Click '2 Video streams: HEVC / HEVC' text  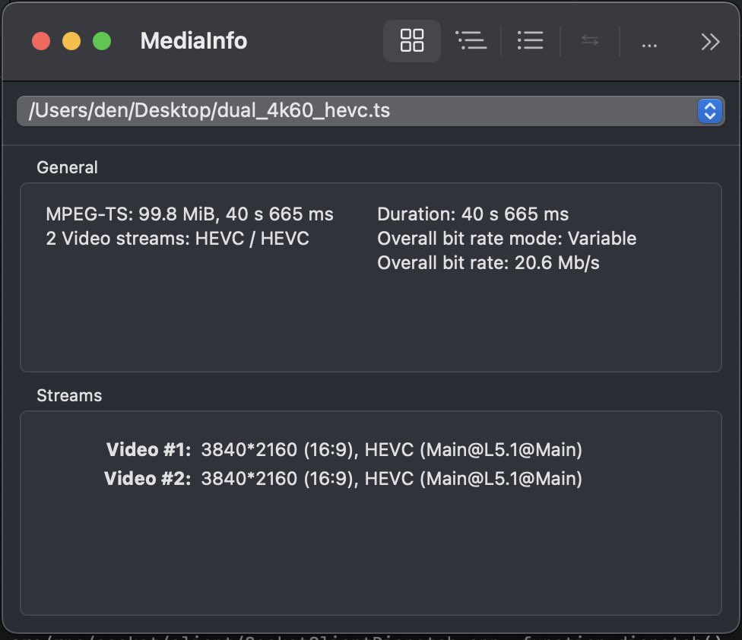177,239
